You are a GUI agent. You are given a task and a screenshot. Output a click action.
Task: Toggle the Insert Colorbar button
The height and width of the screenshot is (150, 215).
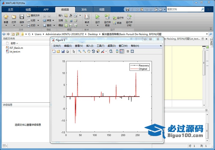tap(117, 51)
